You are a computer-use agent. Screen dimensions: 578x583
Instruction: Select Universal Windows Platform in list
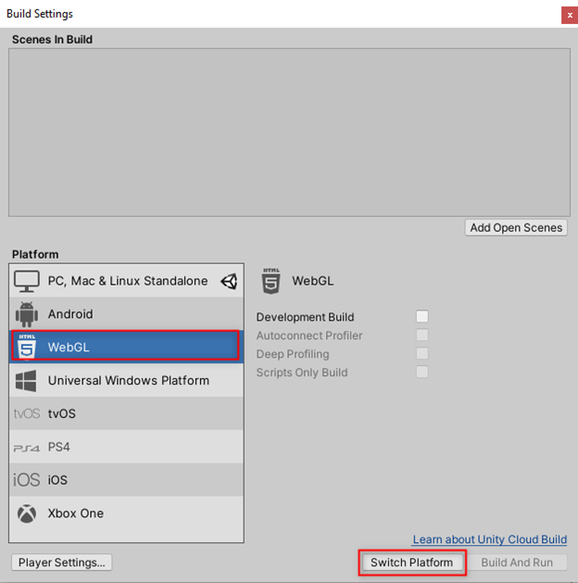tap(128, 381)
